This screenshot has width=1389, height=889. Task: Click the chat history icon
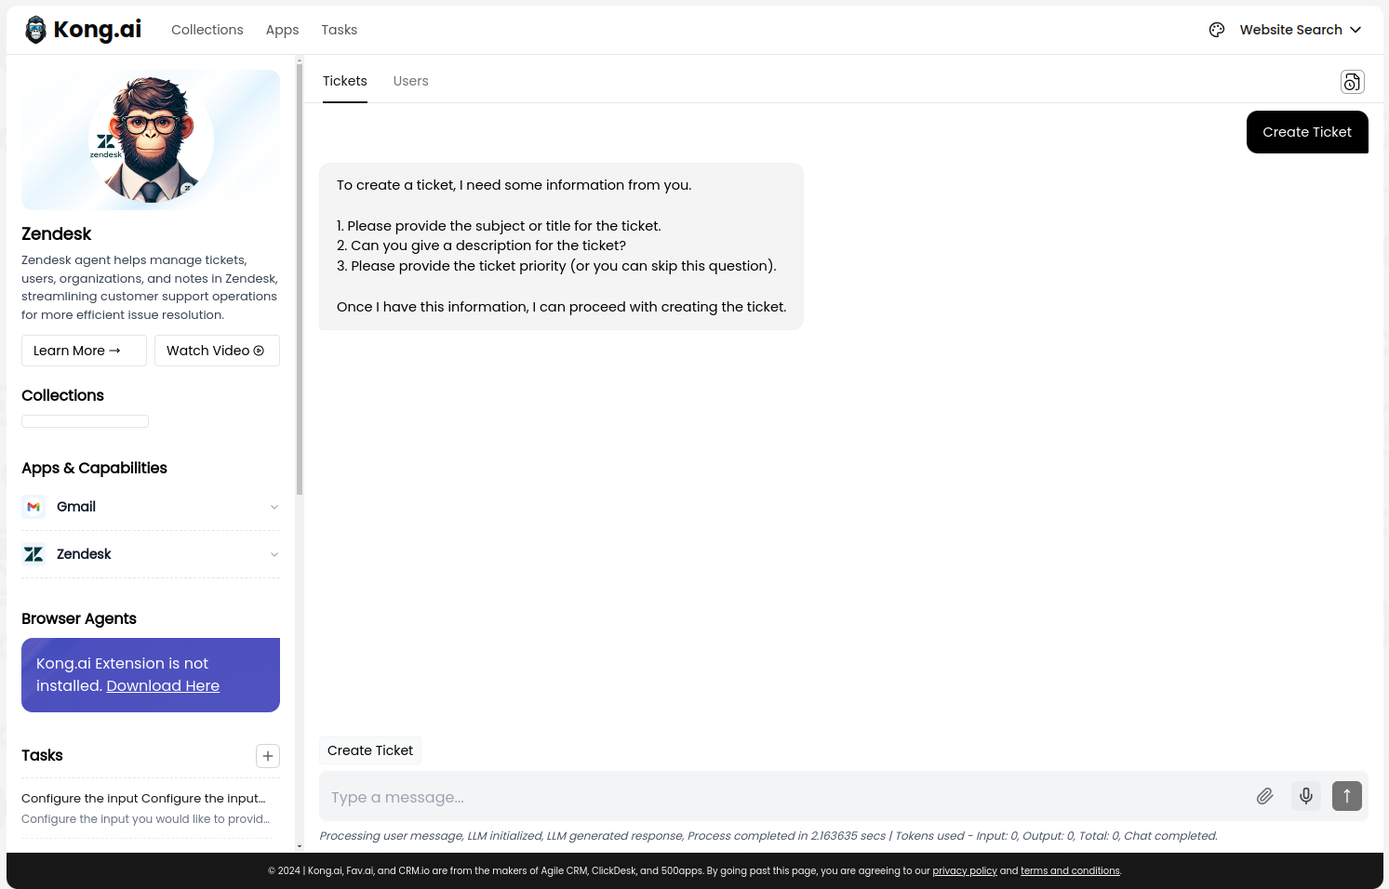pyautogui.click(x=1352, y=82)
